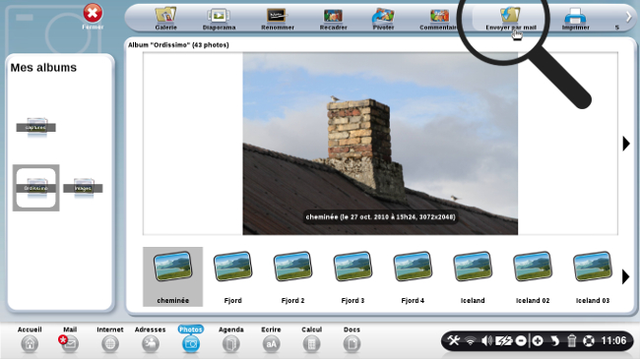Close the photo viewer with Fermer
The width and height of the screenshot is (640, 359).
click(x=93, y=17)
